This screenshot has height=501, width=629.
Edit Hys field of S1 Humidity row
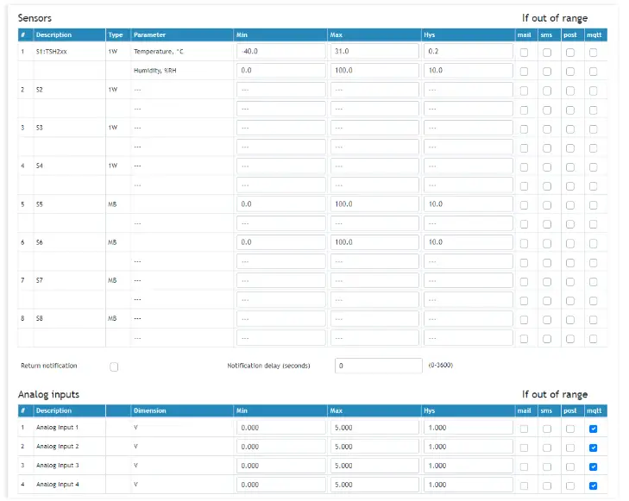pos(469,71)
